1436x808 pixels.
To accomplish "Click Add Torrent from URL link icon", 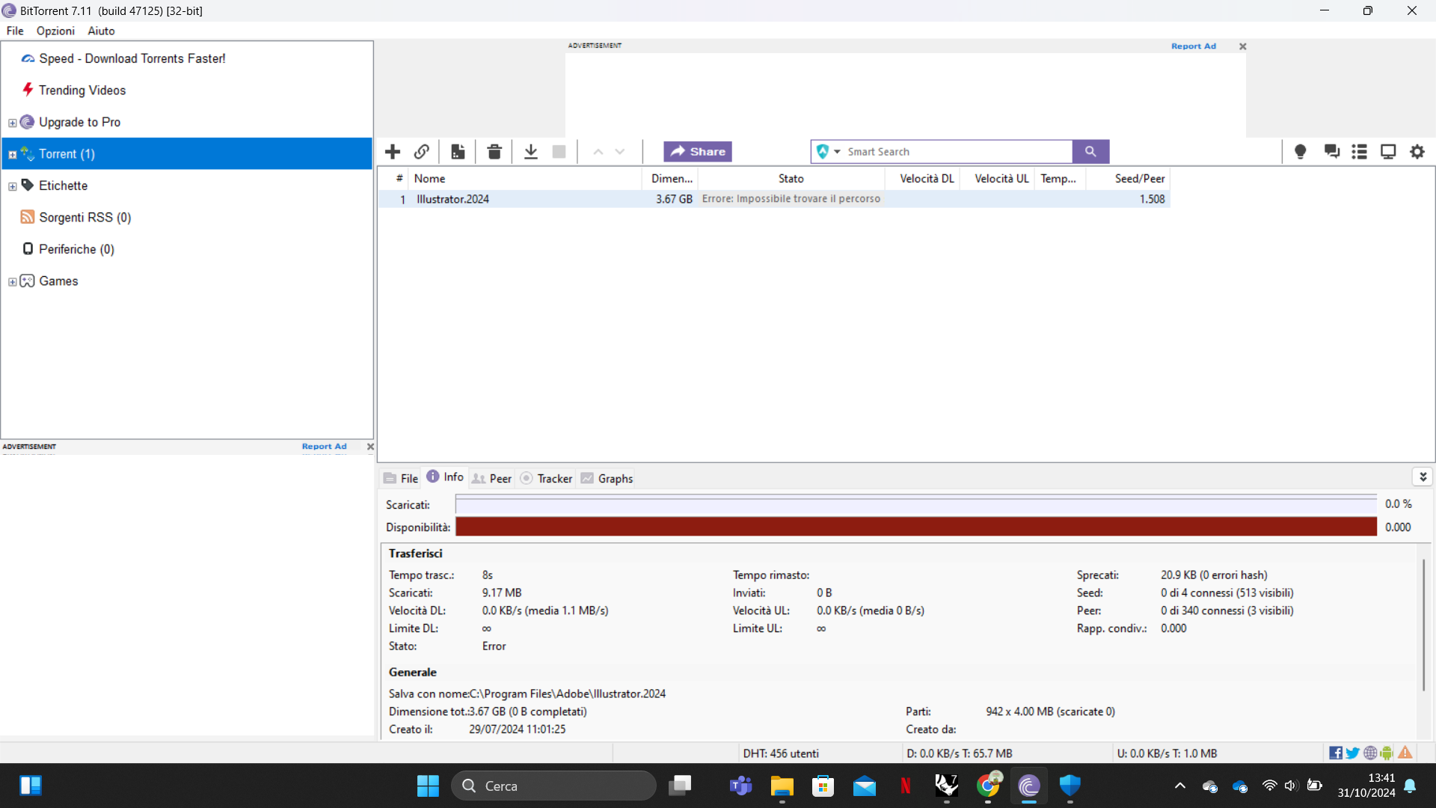I will 422,152.
